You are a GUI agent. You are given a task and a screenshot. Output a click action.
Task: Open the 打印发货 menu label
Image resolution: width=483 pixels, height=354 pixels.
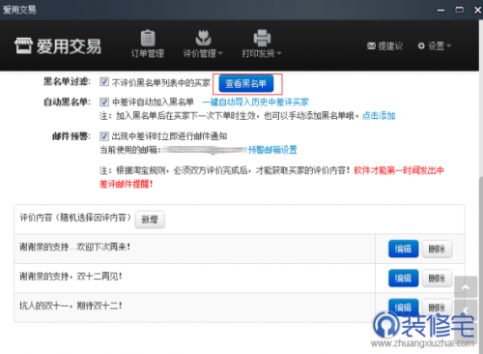pyautogui.click(x=259, y=53)
